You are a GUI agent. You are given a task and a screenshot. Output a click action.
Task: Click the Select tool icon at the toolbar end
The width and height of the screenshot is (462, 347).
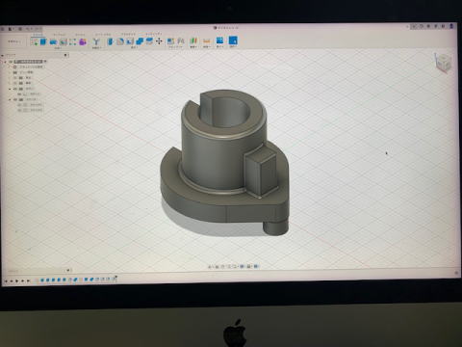233,40
